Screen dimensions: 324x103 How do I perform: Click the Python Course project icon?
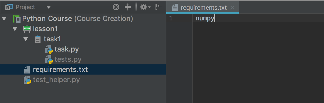(16, 19)
